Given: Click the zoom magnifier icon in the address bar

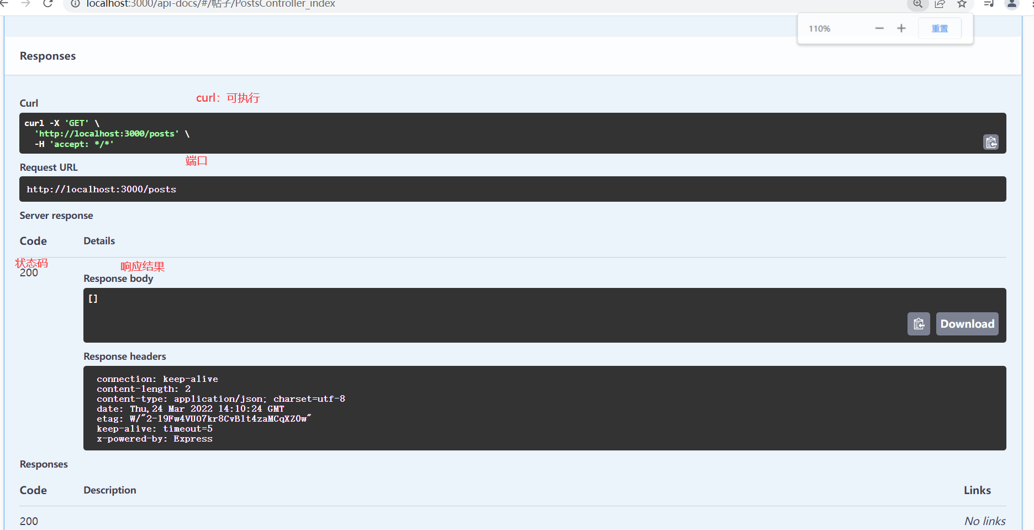Looking at the screenshot, I should point(917,4).
